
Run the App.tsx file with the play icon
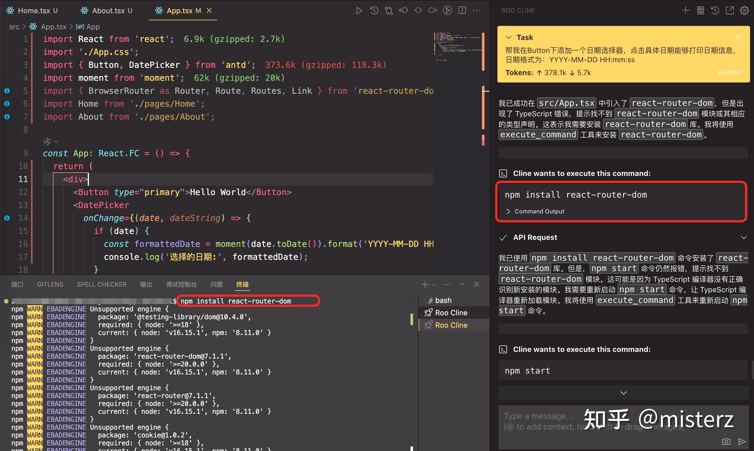click(359, 10)
